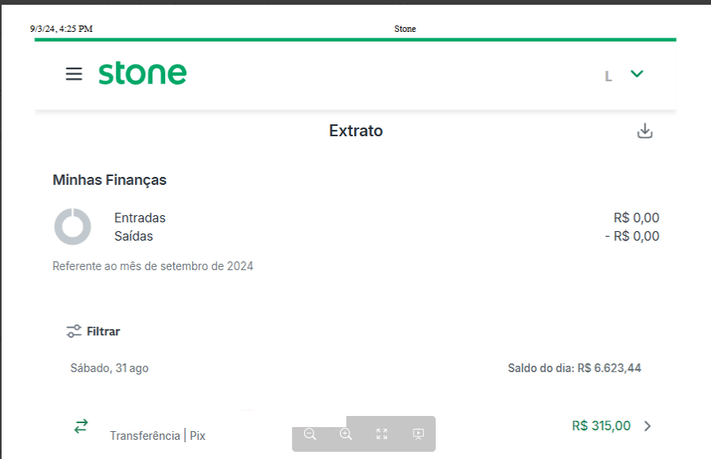Click the green stone logo
Screen dimensions: 711x459
(142, 73)
